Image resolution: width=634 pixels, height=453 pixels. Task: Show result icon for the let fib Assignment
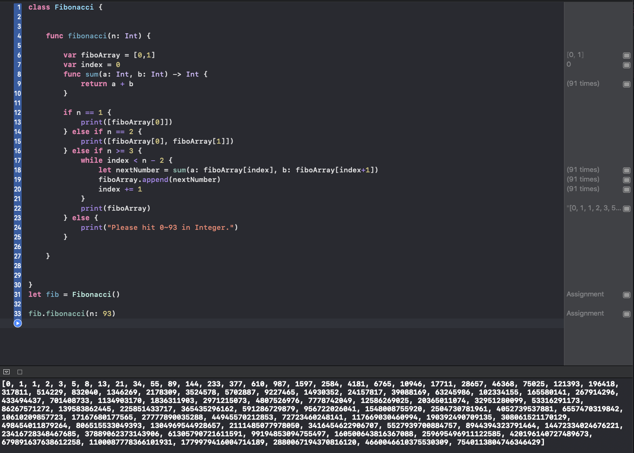(626, 295)
